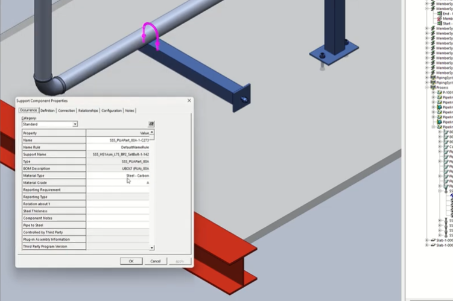
Task: Select the Notes tab
Action: tap(130, 110)
